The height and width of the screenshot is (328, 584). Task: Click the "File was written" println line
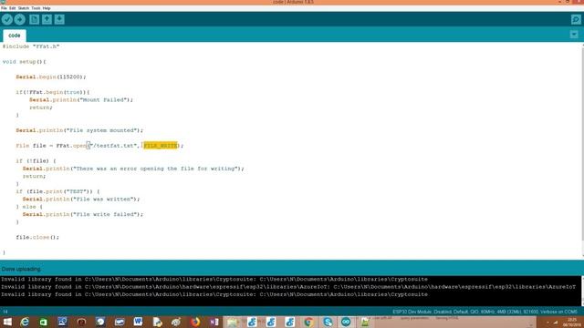pos(81,199)
